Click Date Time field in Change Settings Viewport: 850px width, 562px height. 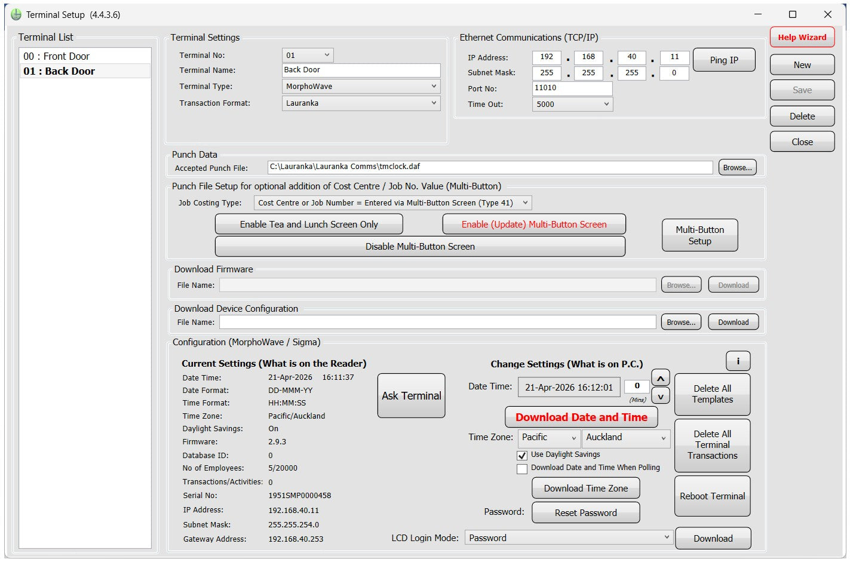[x=569, y=388]
